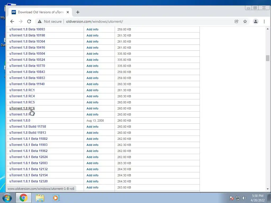The height and width of the screenshot is (203, 271).
Task: Click the Aug 13, 2008 date cell
Action: pyautogui.click(x=95, y=121)
